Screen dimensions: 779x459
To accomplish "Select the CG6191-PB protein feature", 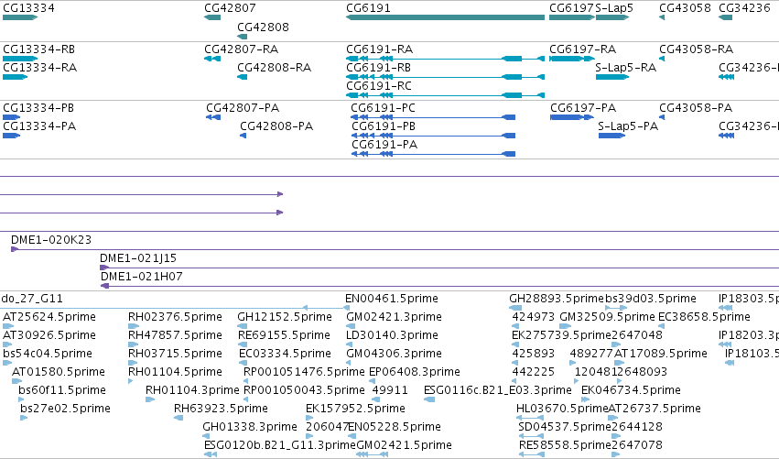I will 433,136.
